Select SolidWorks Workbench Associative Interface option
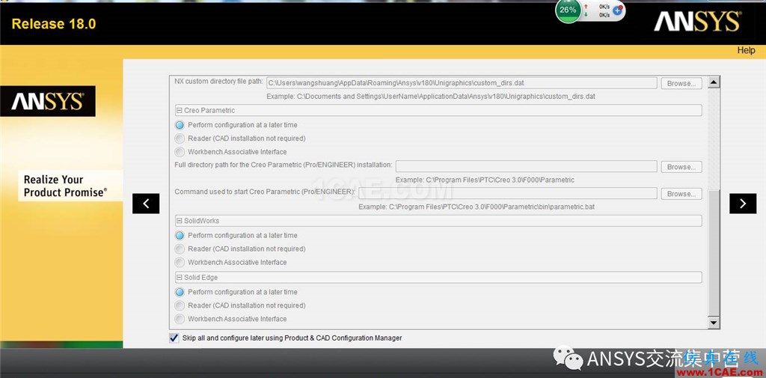766x378 pixels. (x=180, y=263)
